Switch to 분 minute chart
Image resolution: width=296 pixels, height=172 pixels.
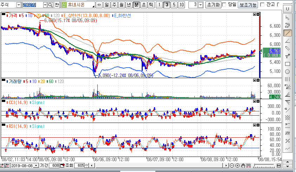pos(136,5)
